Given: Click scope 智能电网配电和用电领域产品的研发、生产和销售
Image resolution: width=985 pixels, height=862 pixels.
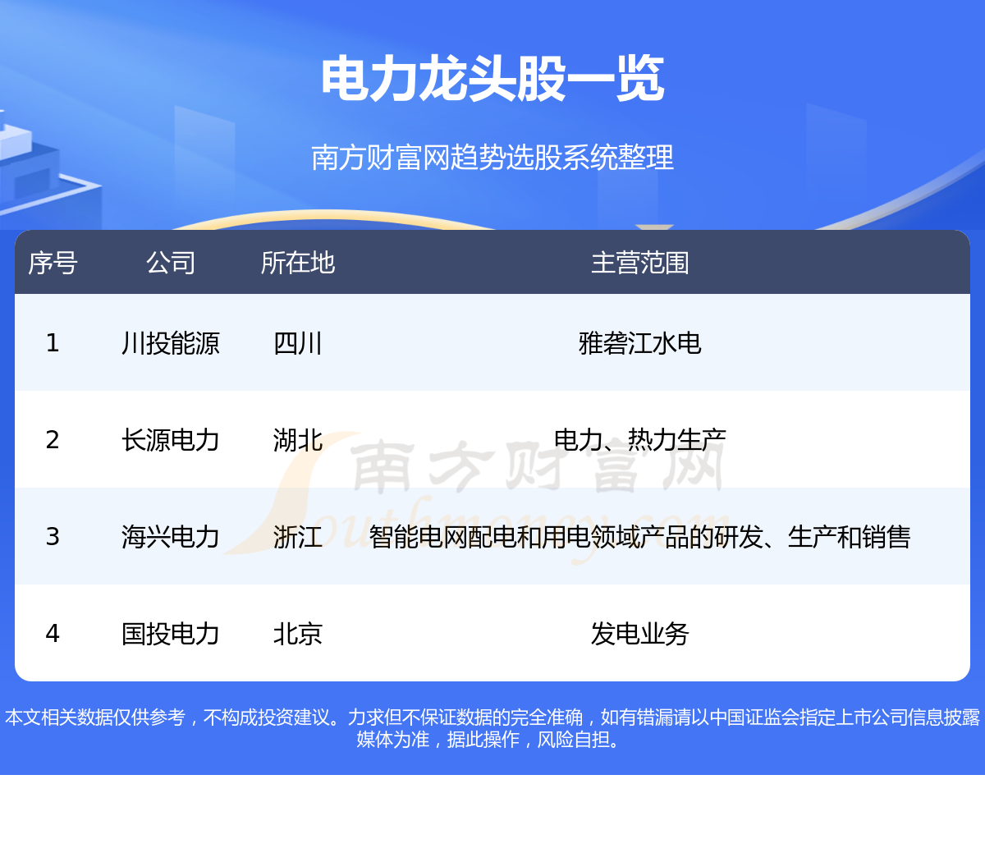Looking at the screenshot, I should [x=640, y=536].
